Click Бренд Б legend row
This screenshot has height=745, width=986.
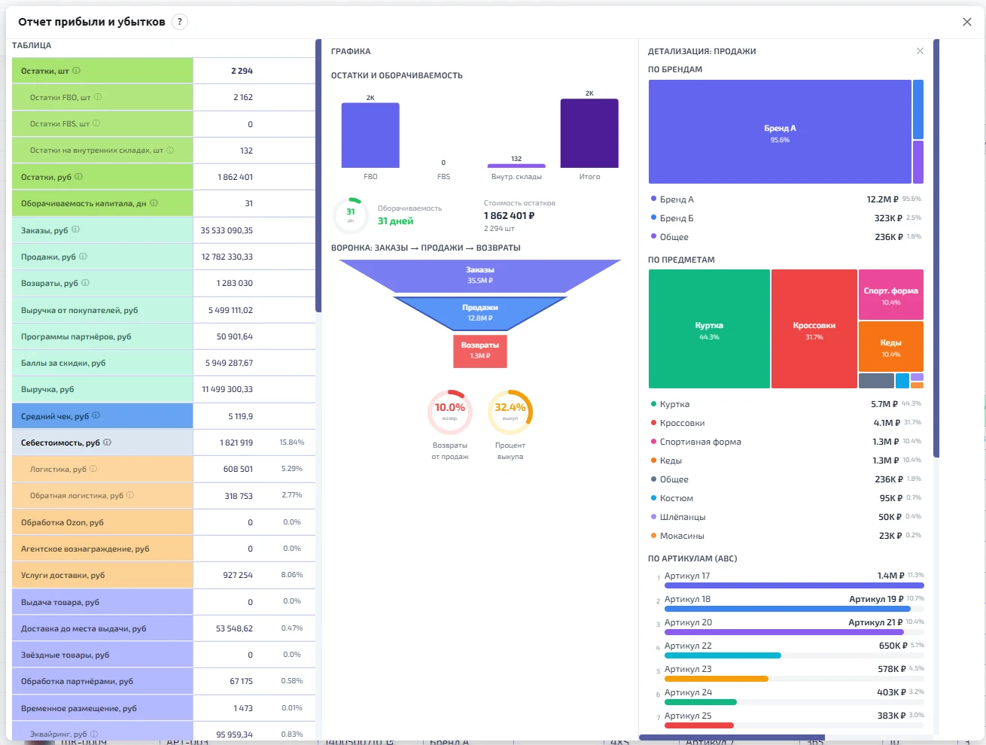pos(786,218)
